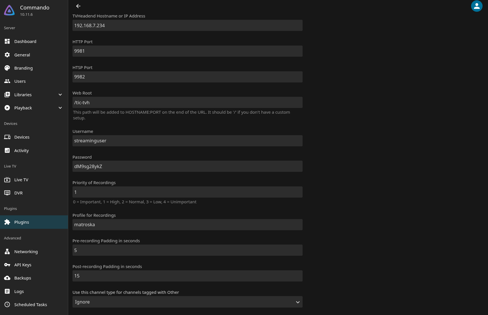Collapse the Playback section
This screenshot has width=488, height=315.
(x=60, y=108)
